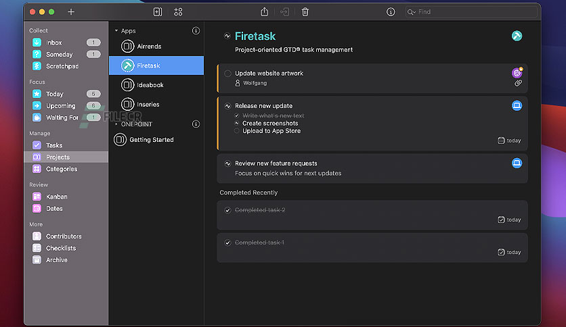This screenshot has height=327, width=566.
Task: Expand the ONEPOINT project group
Action: click(x=116, y=124)
